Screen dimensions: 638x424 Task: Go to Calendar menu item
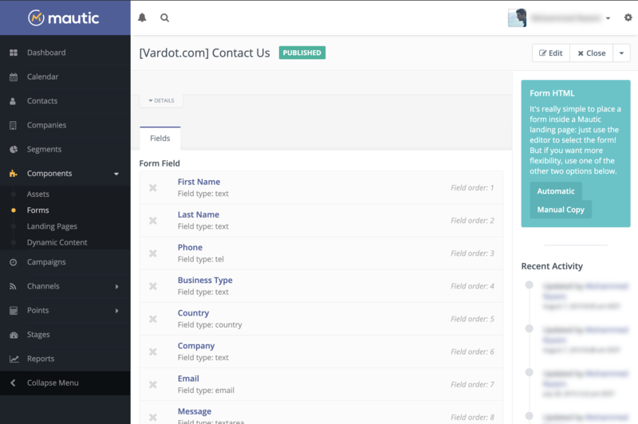43,77
